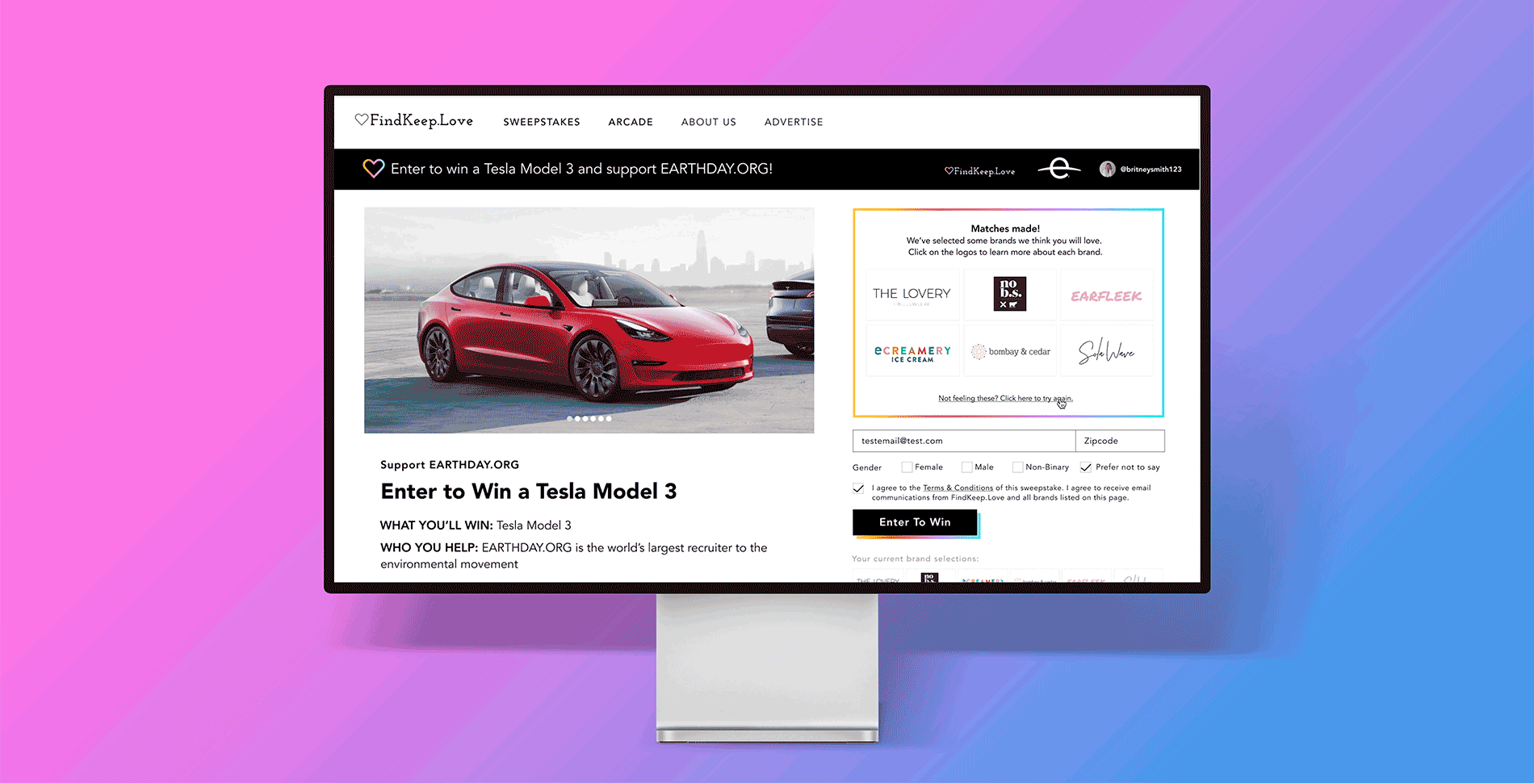Image resolution: width=1534 pixels, height=783 pixels.
Task: Select the last carousel dot on car image
Action: click(x=609, y=418)
